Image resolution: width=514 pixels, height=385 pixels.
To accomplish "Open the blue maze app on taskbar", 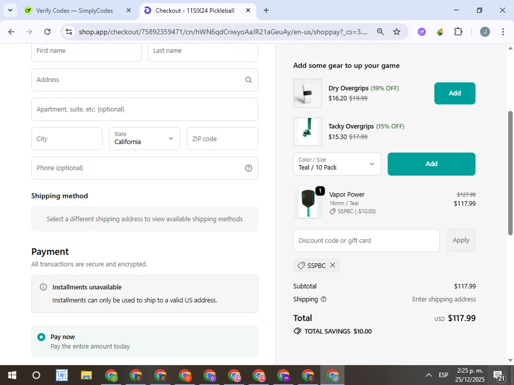I will tap(62, 375).
